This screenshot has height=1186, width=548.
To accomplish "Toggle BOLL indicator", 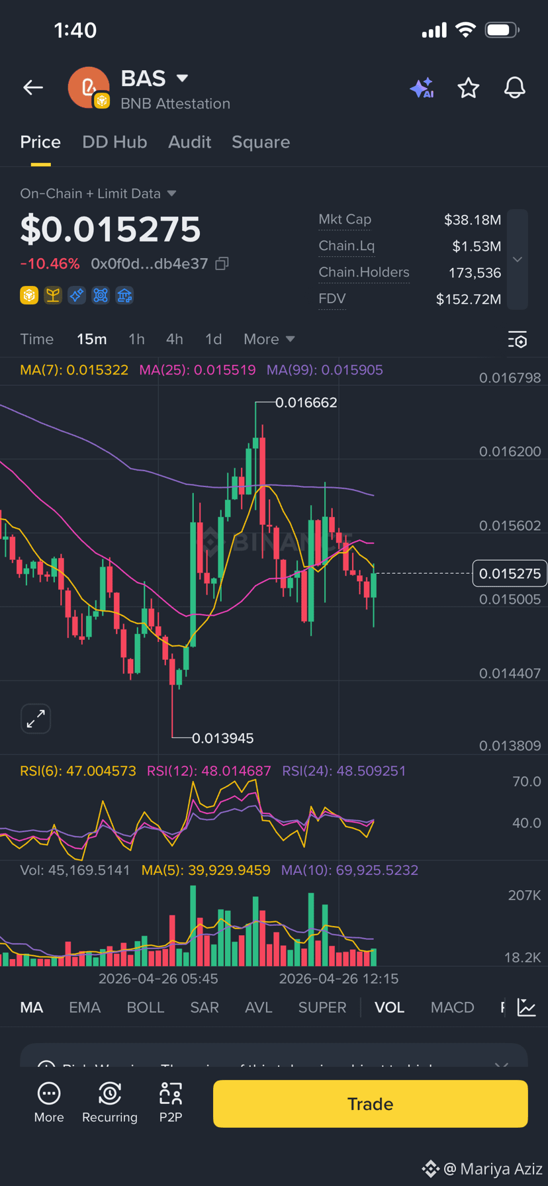I will (146, 1007).
